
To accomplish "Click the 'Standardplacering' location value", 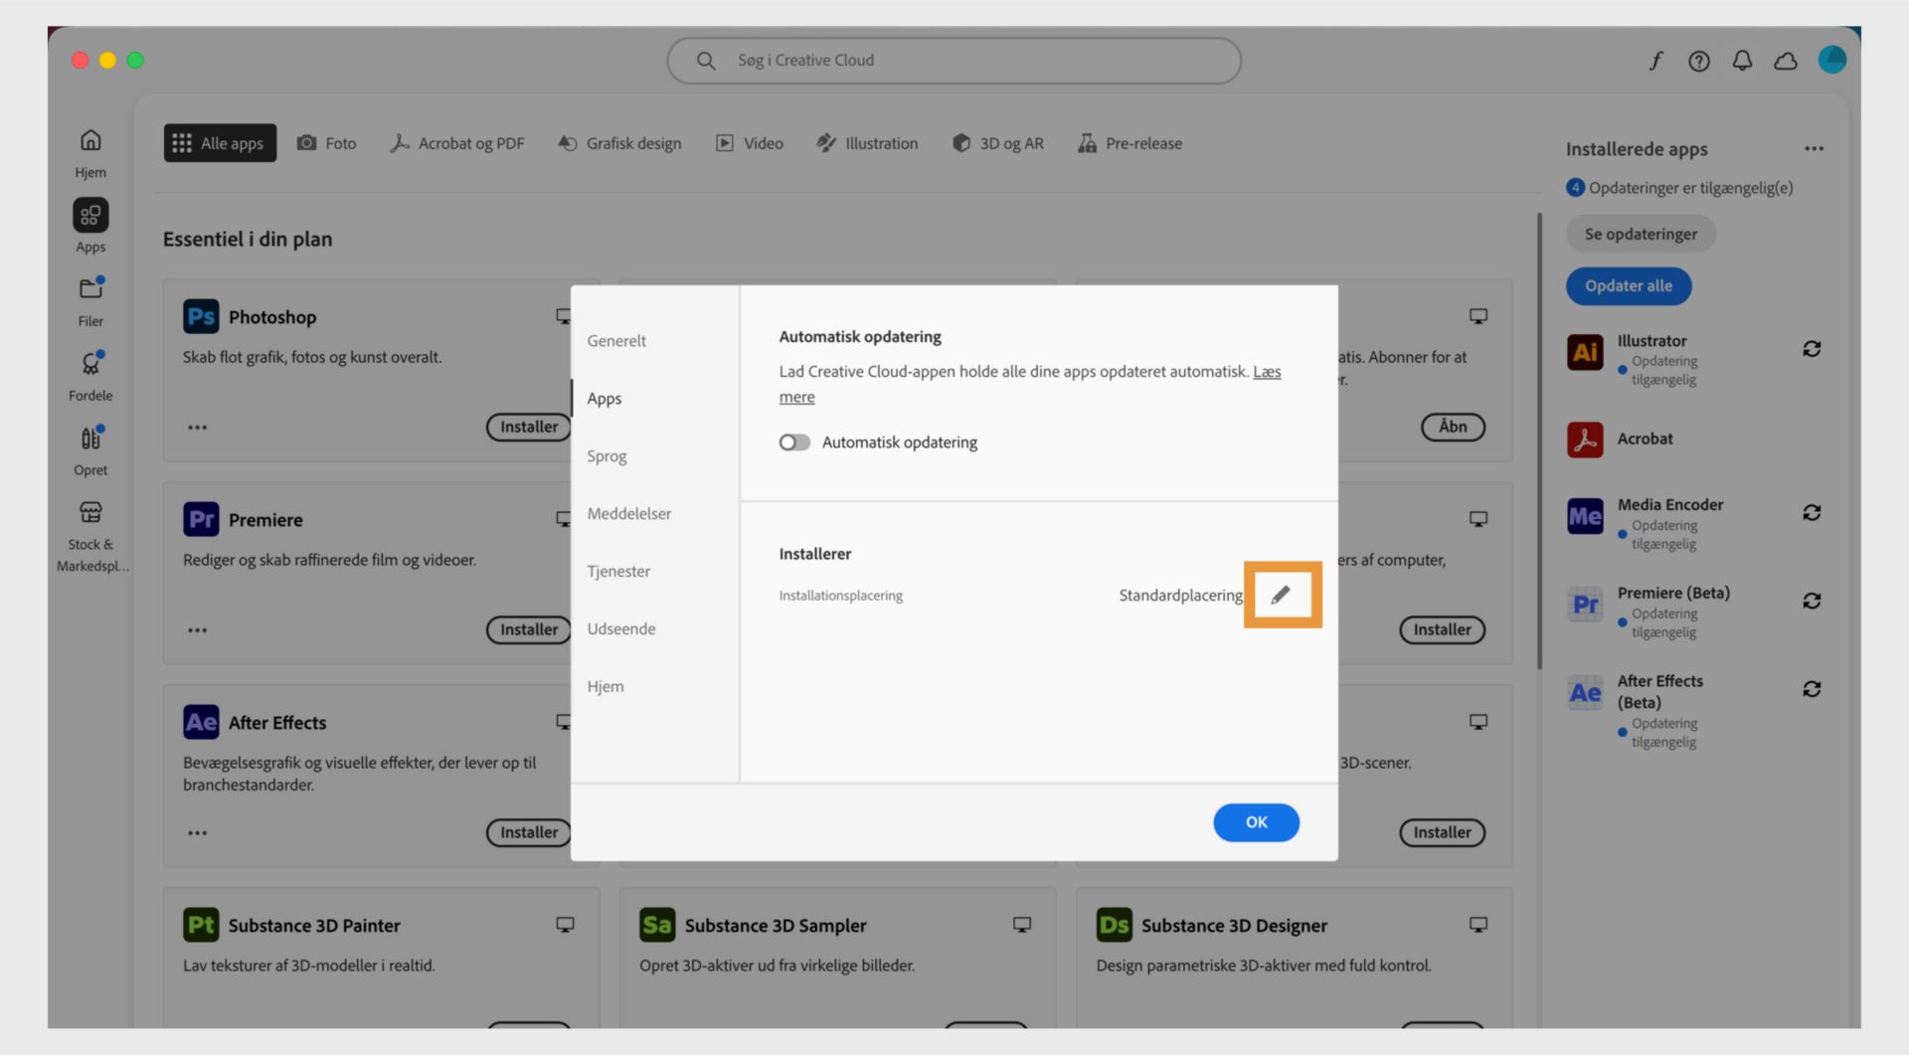I will click(1180, 595).
